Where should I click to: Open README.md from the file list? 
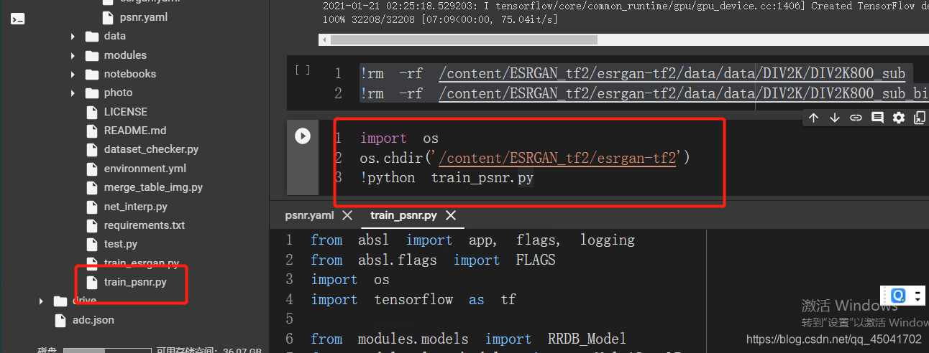point(135,131)
